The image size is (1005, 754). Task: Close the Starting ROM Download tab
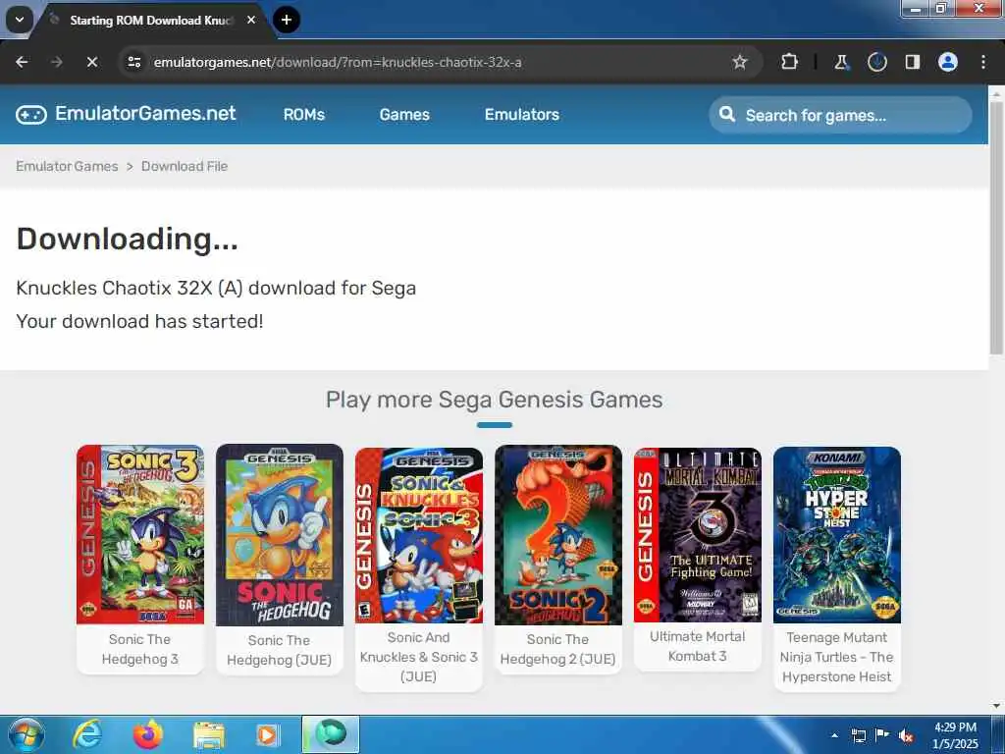click(251, 20)
